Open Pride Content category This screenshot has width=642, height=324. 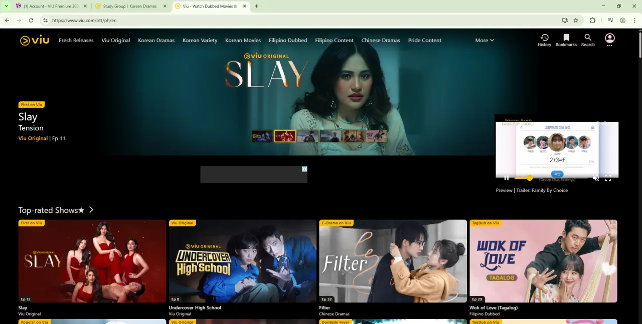pyautogui.click(x=425, y=40)
